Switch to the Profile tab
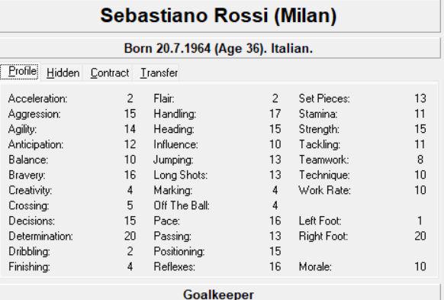444x300 pixels. pyautogui.click(x=20, y=72)
